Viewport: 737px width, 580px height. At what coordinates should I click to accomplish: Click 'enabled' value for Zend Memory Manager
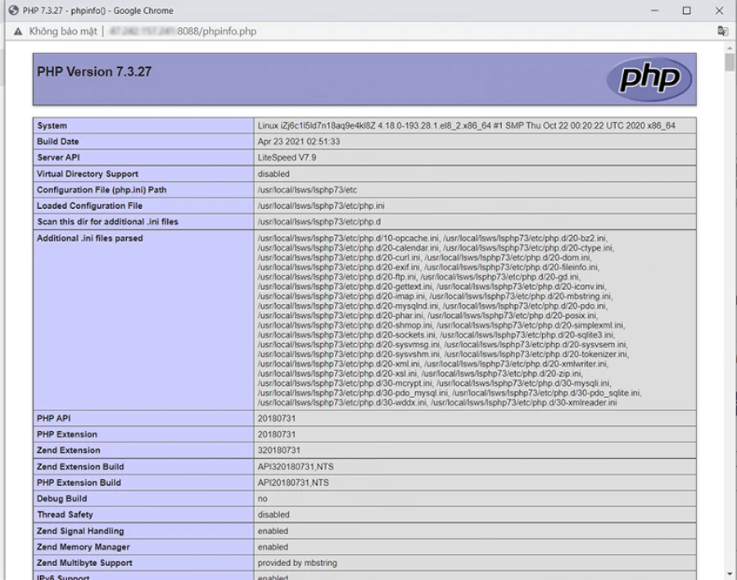click(x=273, y=546)
